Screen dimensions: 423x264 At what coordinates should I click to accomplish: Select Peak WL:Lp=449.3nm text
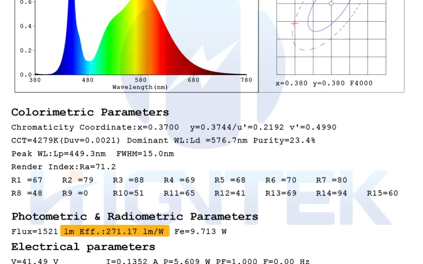pos(59,154)
